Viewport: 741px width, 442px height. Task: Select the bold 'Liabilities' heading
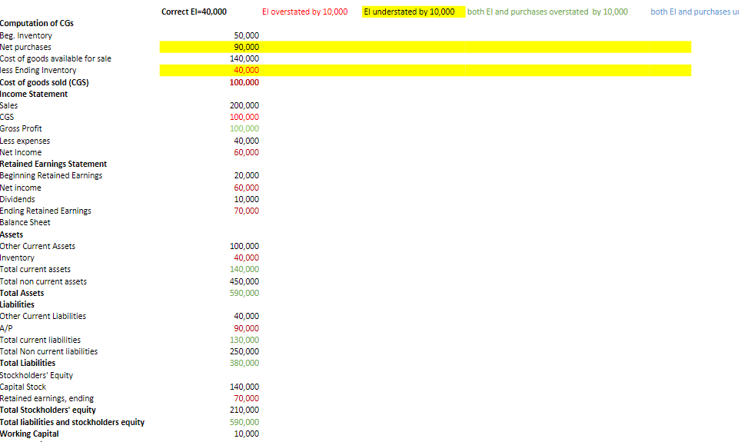coord(17,305)
